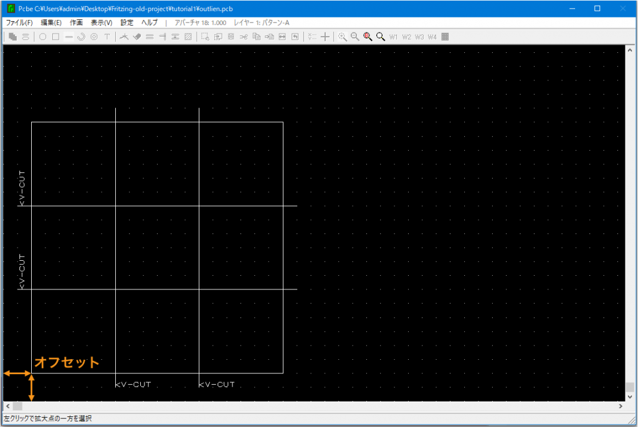Click the copy documents icon
The width and height of the screenshot is (638, 427).
pos(256,37)
